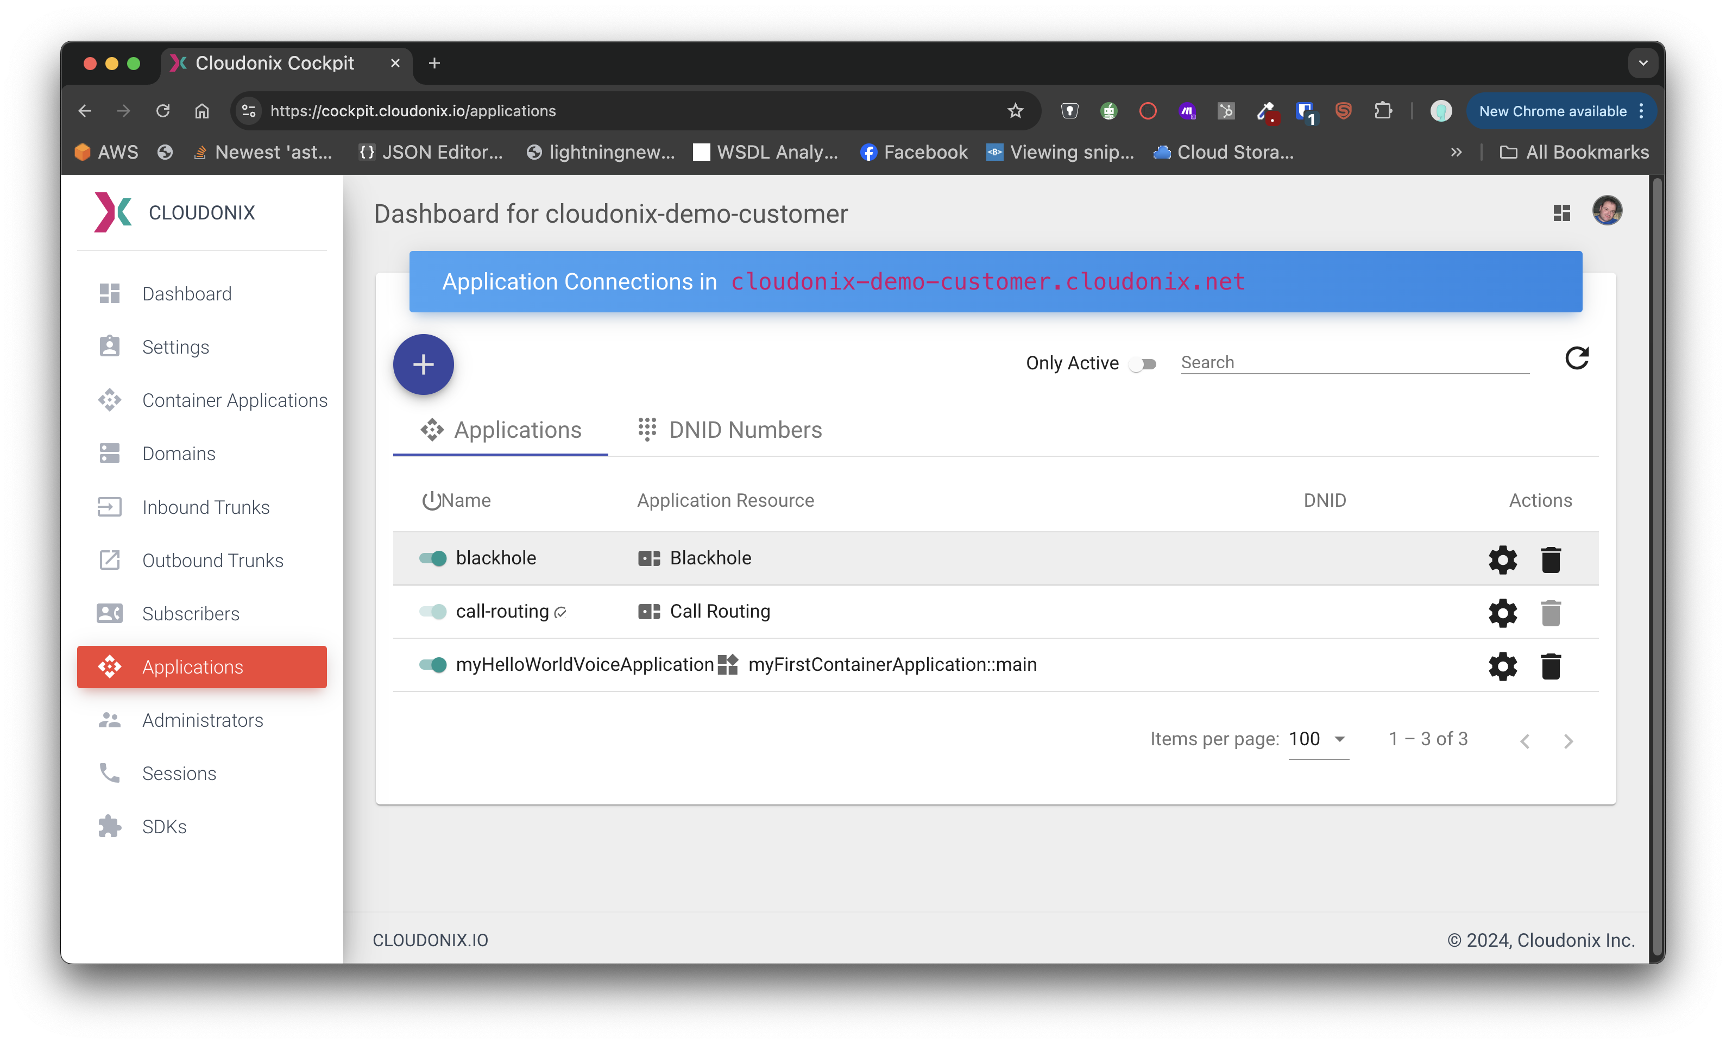1726x1044 pixels.
Task: Click the CLOUDONIX.IO footer link
Action: [430, 940]
